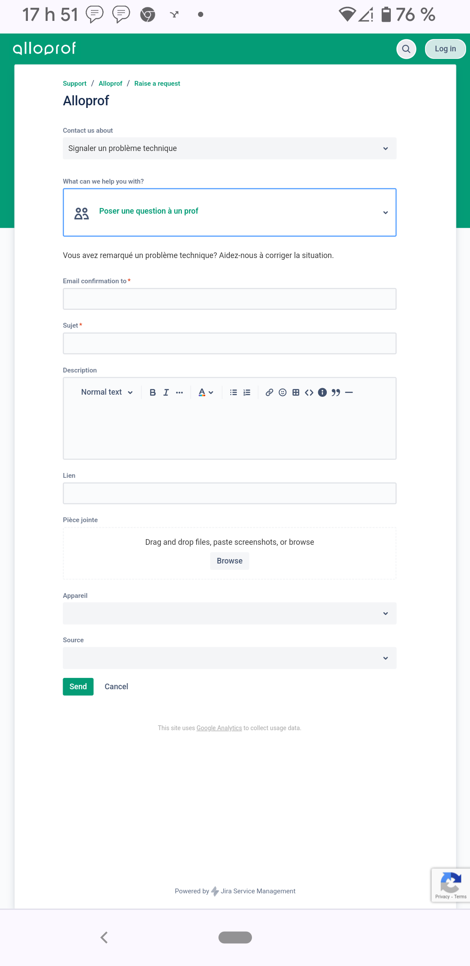Insert an info panel
The image size is (470, 966).
(x=322, y=392)
